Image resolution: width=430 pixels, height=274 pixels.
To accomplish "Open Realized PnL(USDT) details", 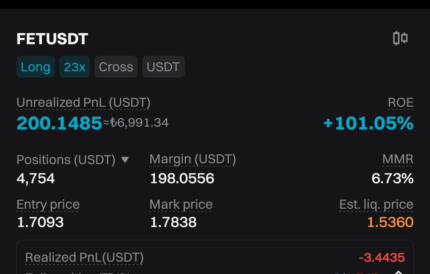I will pos(84,258).
